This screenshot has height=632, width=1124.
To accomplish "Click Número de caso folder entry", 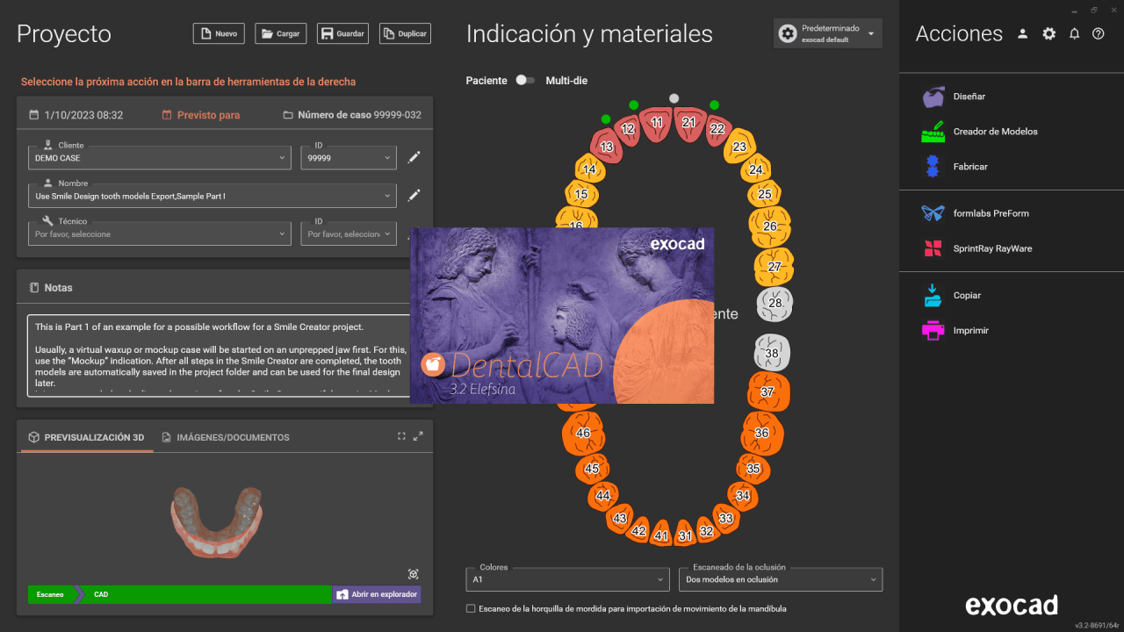I will (x=352, y=115).
